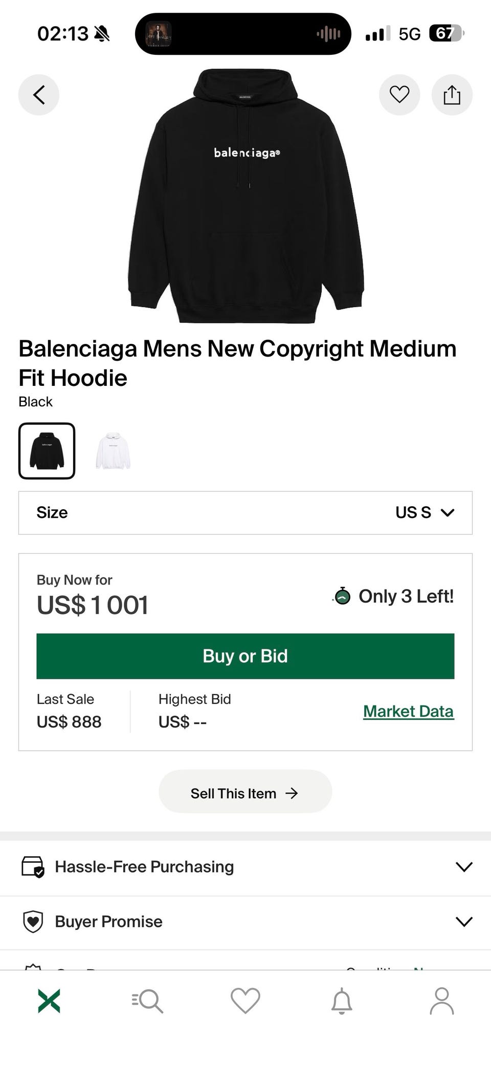Image resolution: width=491 pixels, height=1065 pixels.
Task: Open the search tab in bottom bar
Action: click(147, 1001)
